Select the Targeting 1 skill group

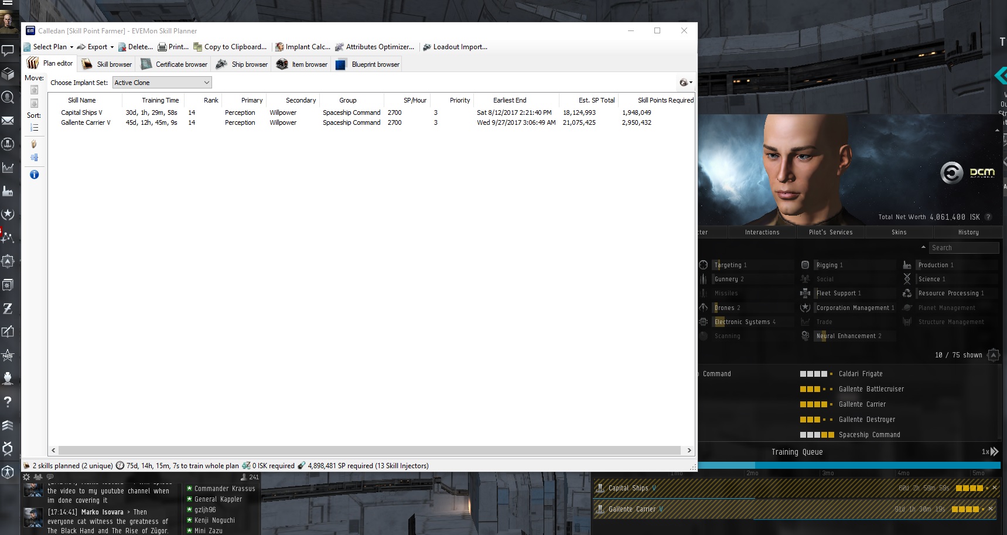746,265
